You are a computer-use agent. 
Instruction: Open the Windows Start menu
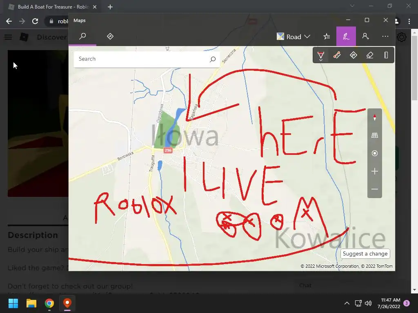point(13,303)
